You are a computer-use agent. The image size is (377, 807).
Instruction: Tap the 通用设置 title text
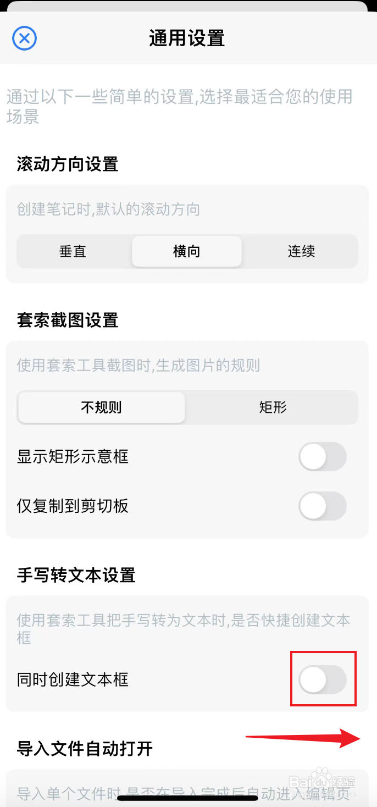point(186,38)
